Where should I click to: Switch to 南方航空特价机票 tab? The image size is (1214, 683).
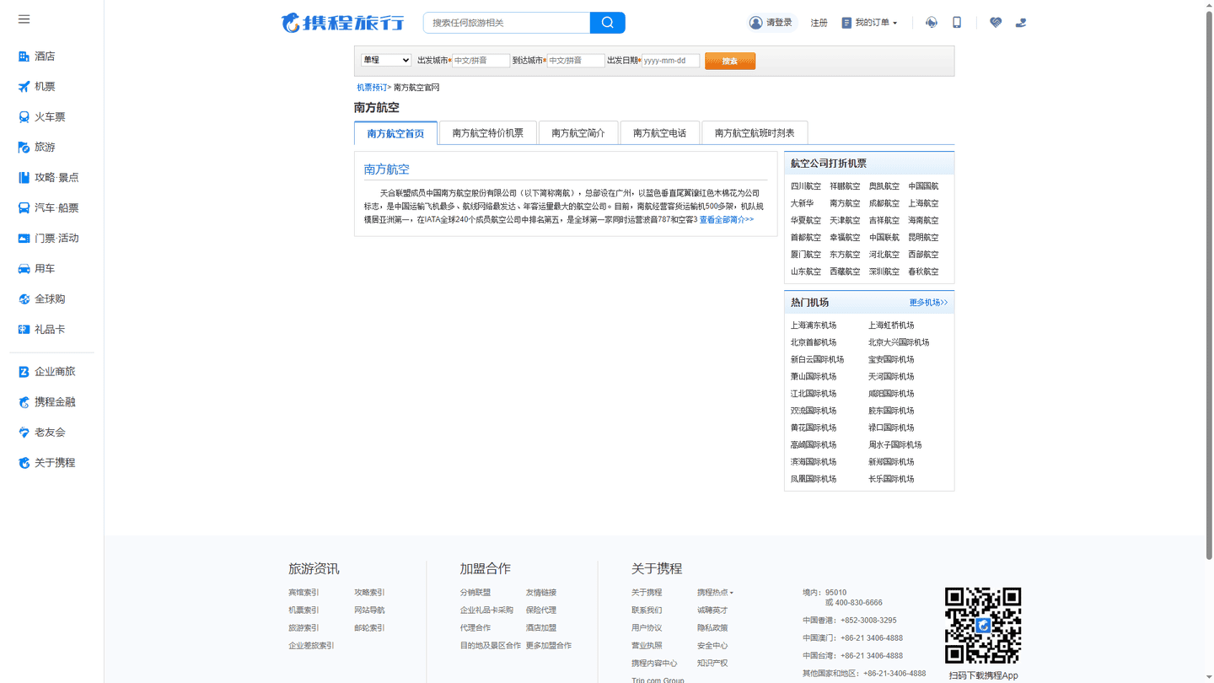(x=487, y=133)
